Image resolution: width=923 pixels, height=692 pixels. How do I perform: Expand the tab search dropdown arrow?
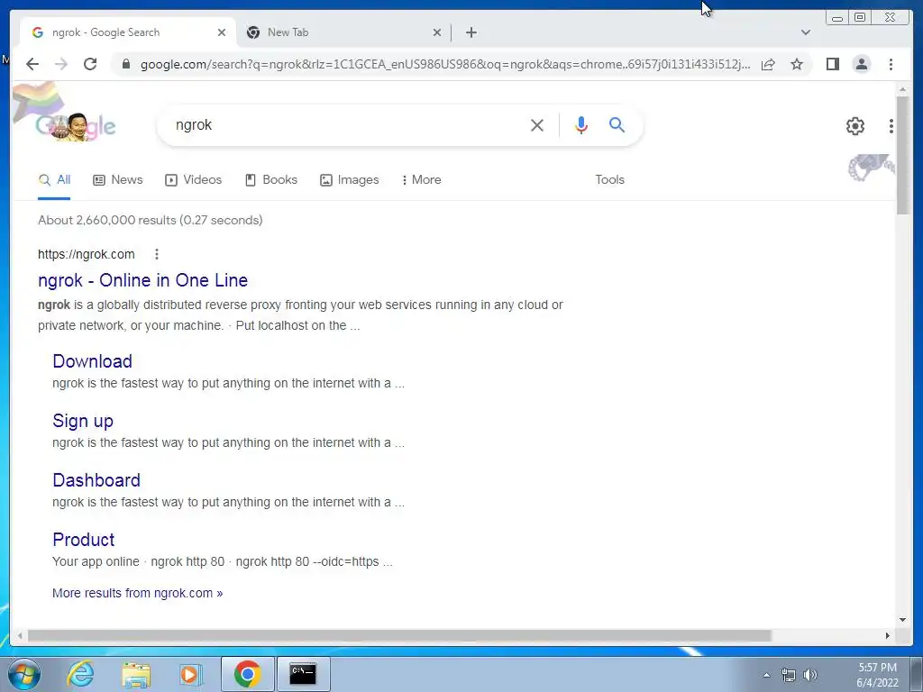point(805,32)
